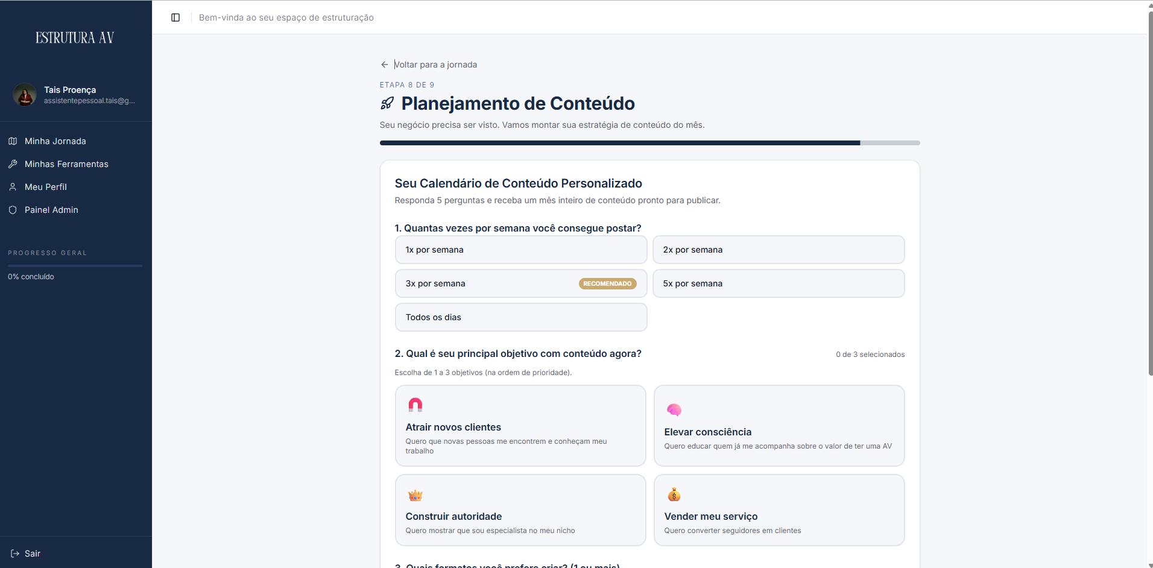The image size is (1153, 568).
Task: Select 1x por semana option
Action: click(521, 250)
